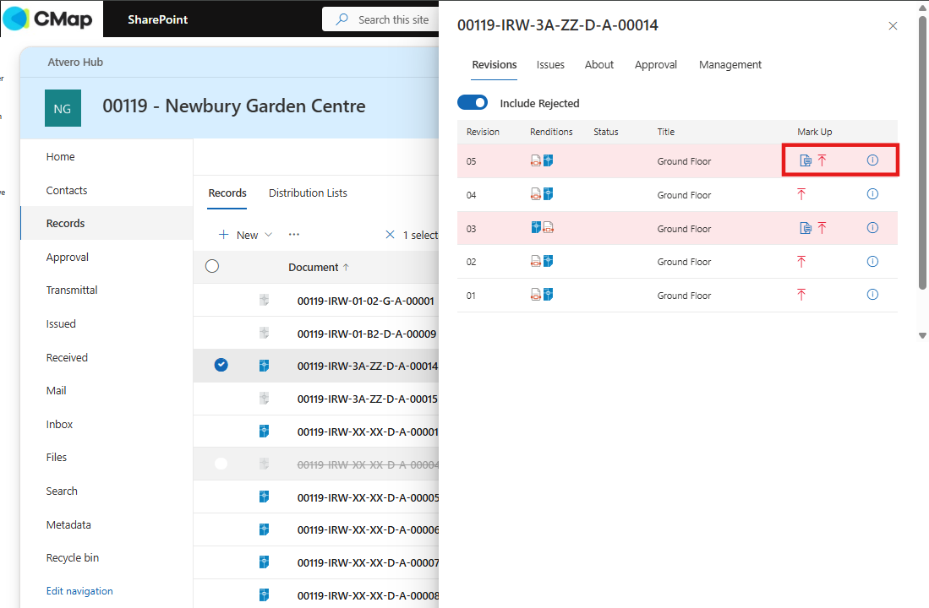Image resolution: width=929 pixels, height=608 pixels.
Task: Open the more actions ellipsis menu
Action: click(x=294, y=235)
